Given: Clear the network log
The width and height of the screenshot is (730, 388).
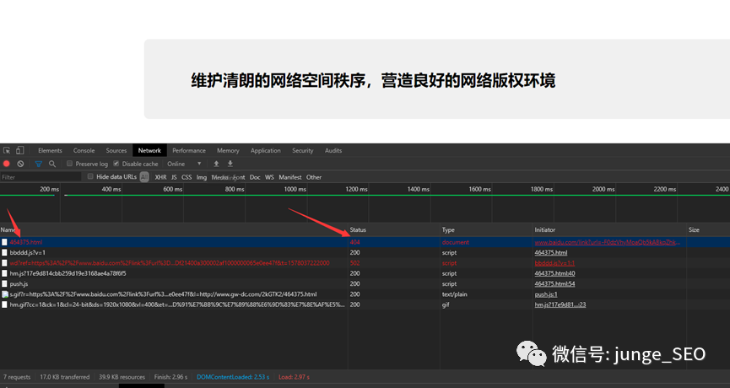Looking at the screenshot, I should pos(20,164).
